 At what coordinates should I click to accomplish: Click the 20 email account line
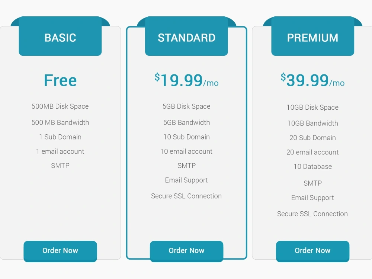point(312,152)
